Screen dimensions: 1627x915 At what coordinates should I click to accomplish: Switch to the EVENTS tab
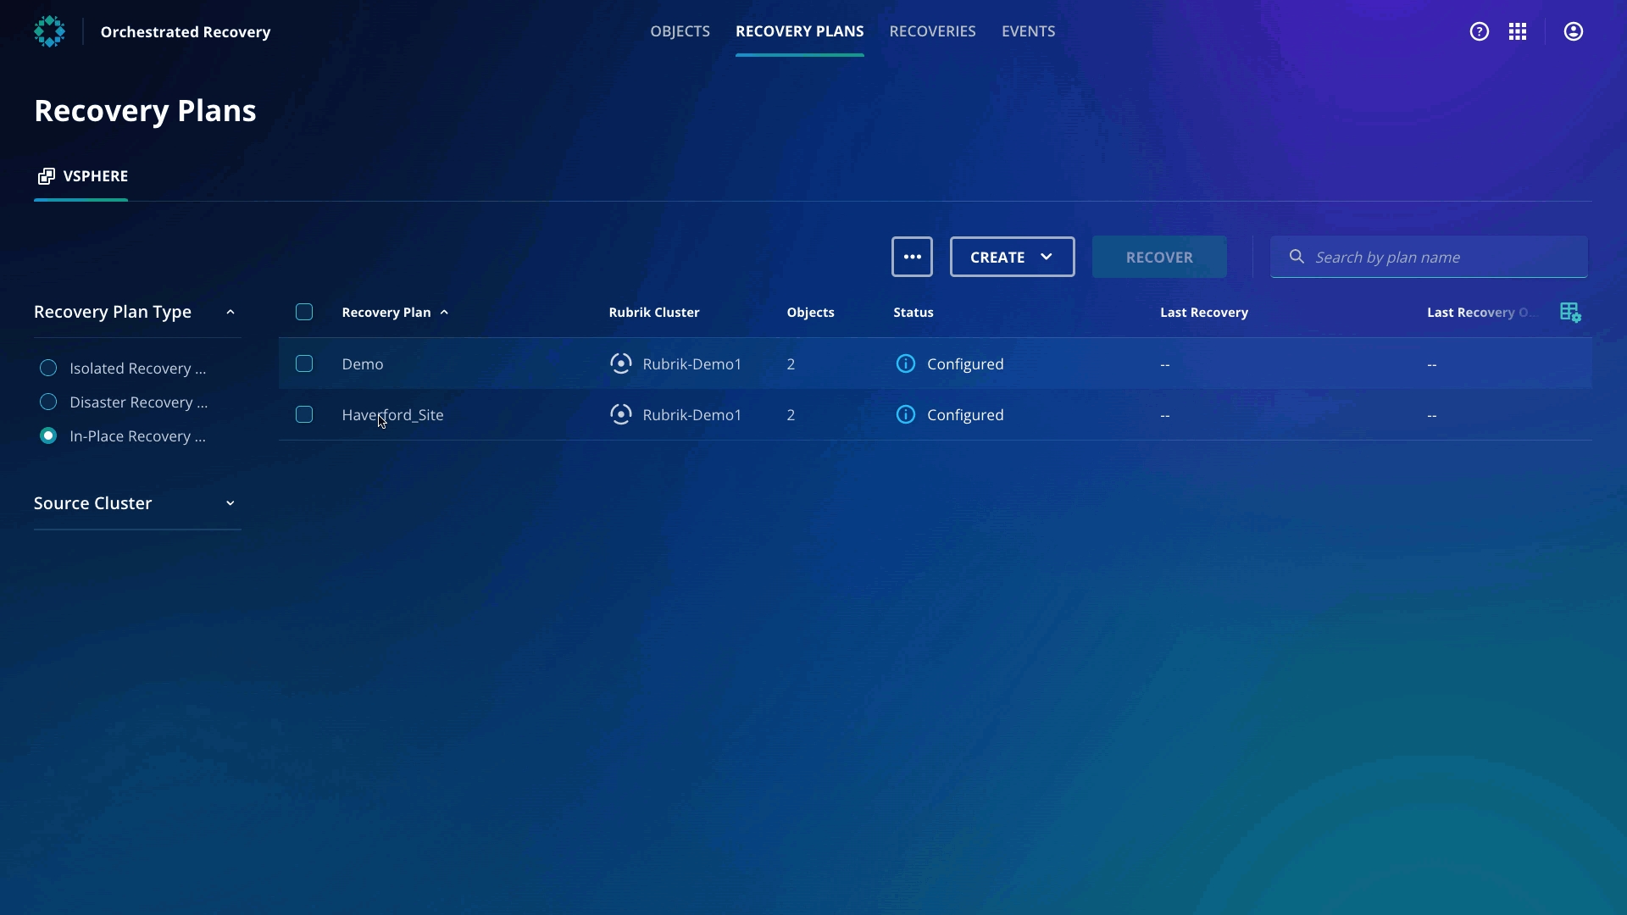pyautogui.click(x=1028, y=31)
